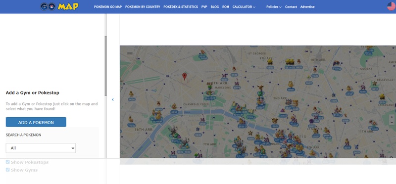Viewport: 396px width, 184px height.
Task: Select the purple Gastly above Le Marais
Action: 311,121
